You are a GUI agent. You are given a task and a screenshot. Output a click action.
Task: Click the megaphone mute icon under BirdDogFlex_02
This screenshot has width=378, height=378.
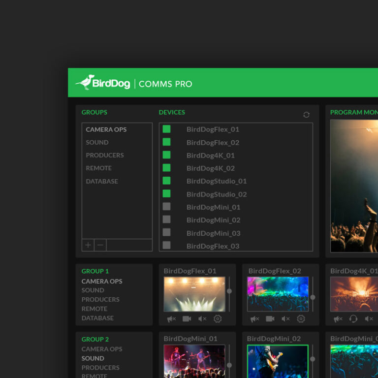coord(254,319)
